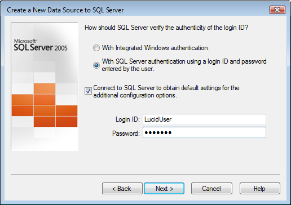Click the 'obtain default settings' checkbox label text

pyautogui.click(x=166, y=91)
